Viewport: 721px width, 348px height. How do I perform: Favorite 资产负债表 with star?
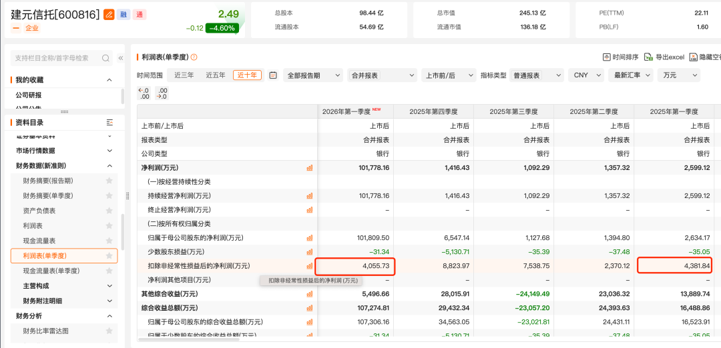point(109,211)
